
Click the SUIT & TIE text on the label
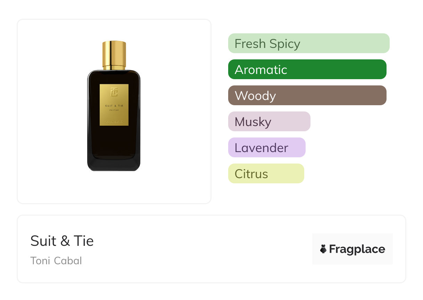click(114, 105)
